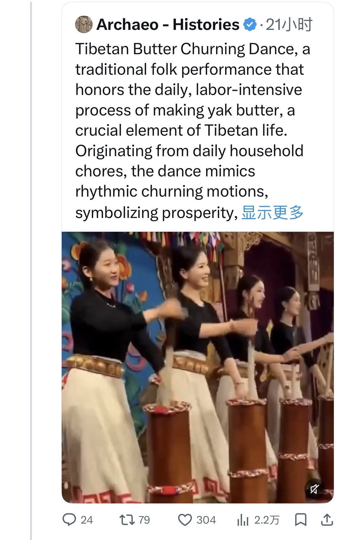Image resolution: width=342 pixels, height=540 pixels.
Task: Open the share menu arrow icon
Action: (327, 520)
